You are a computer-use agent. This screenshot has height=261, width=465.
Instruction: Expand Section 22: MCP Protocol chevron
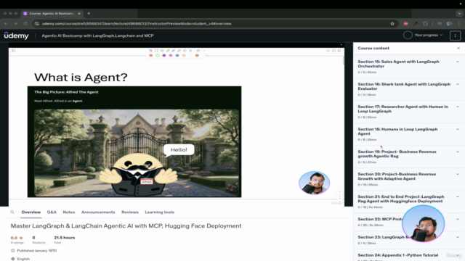pyautogui.click(x=458, y=219)
